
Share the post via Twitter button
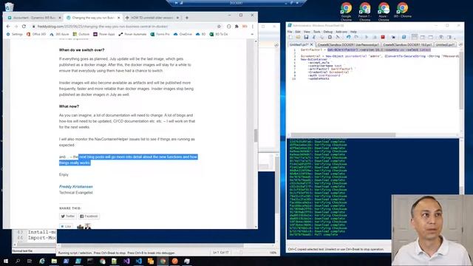pyautogui.click(x=67, y=216)
